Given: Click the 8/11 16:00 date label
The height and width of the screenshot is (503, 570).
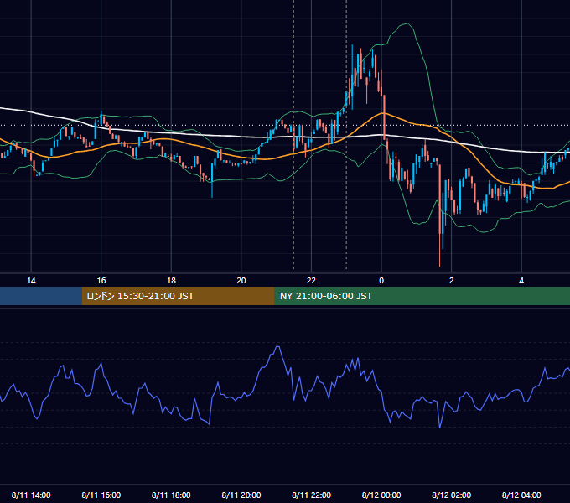Looking at the screenshot, I should (101, 495).
